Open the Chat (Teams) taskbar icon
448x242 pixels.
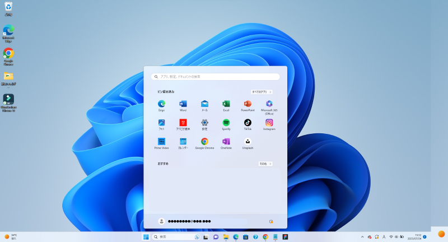216,237
